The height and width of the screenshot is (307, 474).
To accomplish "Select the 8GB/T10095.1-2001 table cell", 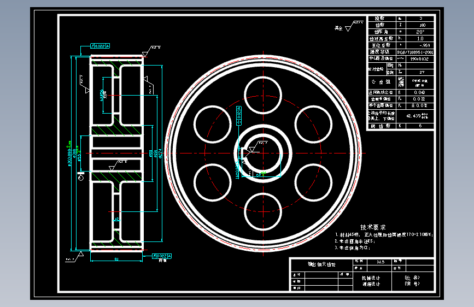I will tap(415, 52).
